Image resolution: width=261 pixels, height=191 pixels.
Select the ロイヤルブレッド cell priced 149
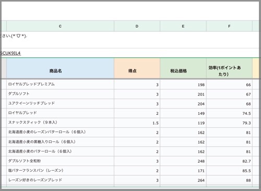60,113
